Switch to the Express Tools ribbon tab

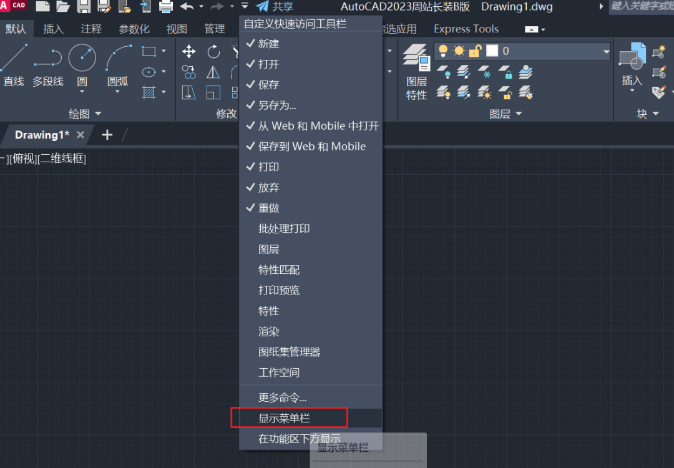(466, 29)
